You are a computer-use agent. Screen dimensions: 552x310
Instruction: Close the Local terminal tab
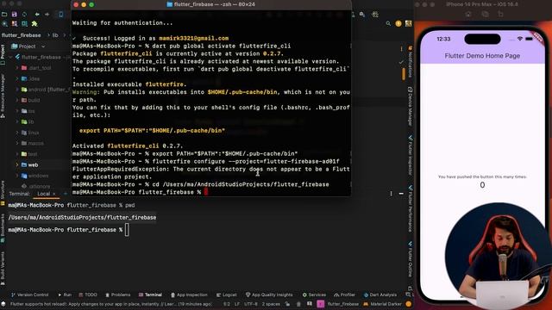54,194
